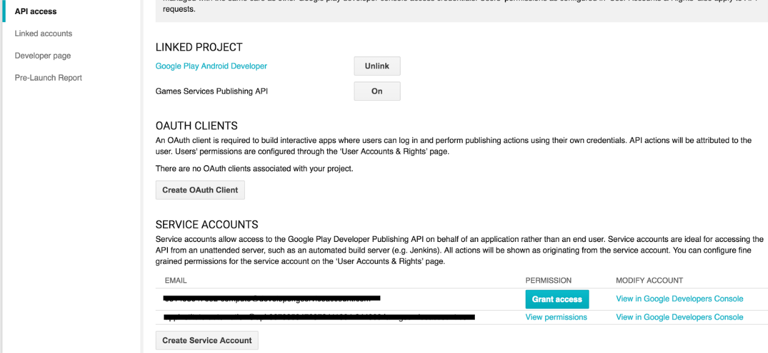Click the PERMISSION column header
This screenshot has height=353, width=768.
548,280
